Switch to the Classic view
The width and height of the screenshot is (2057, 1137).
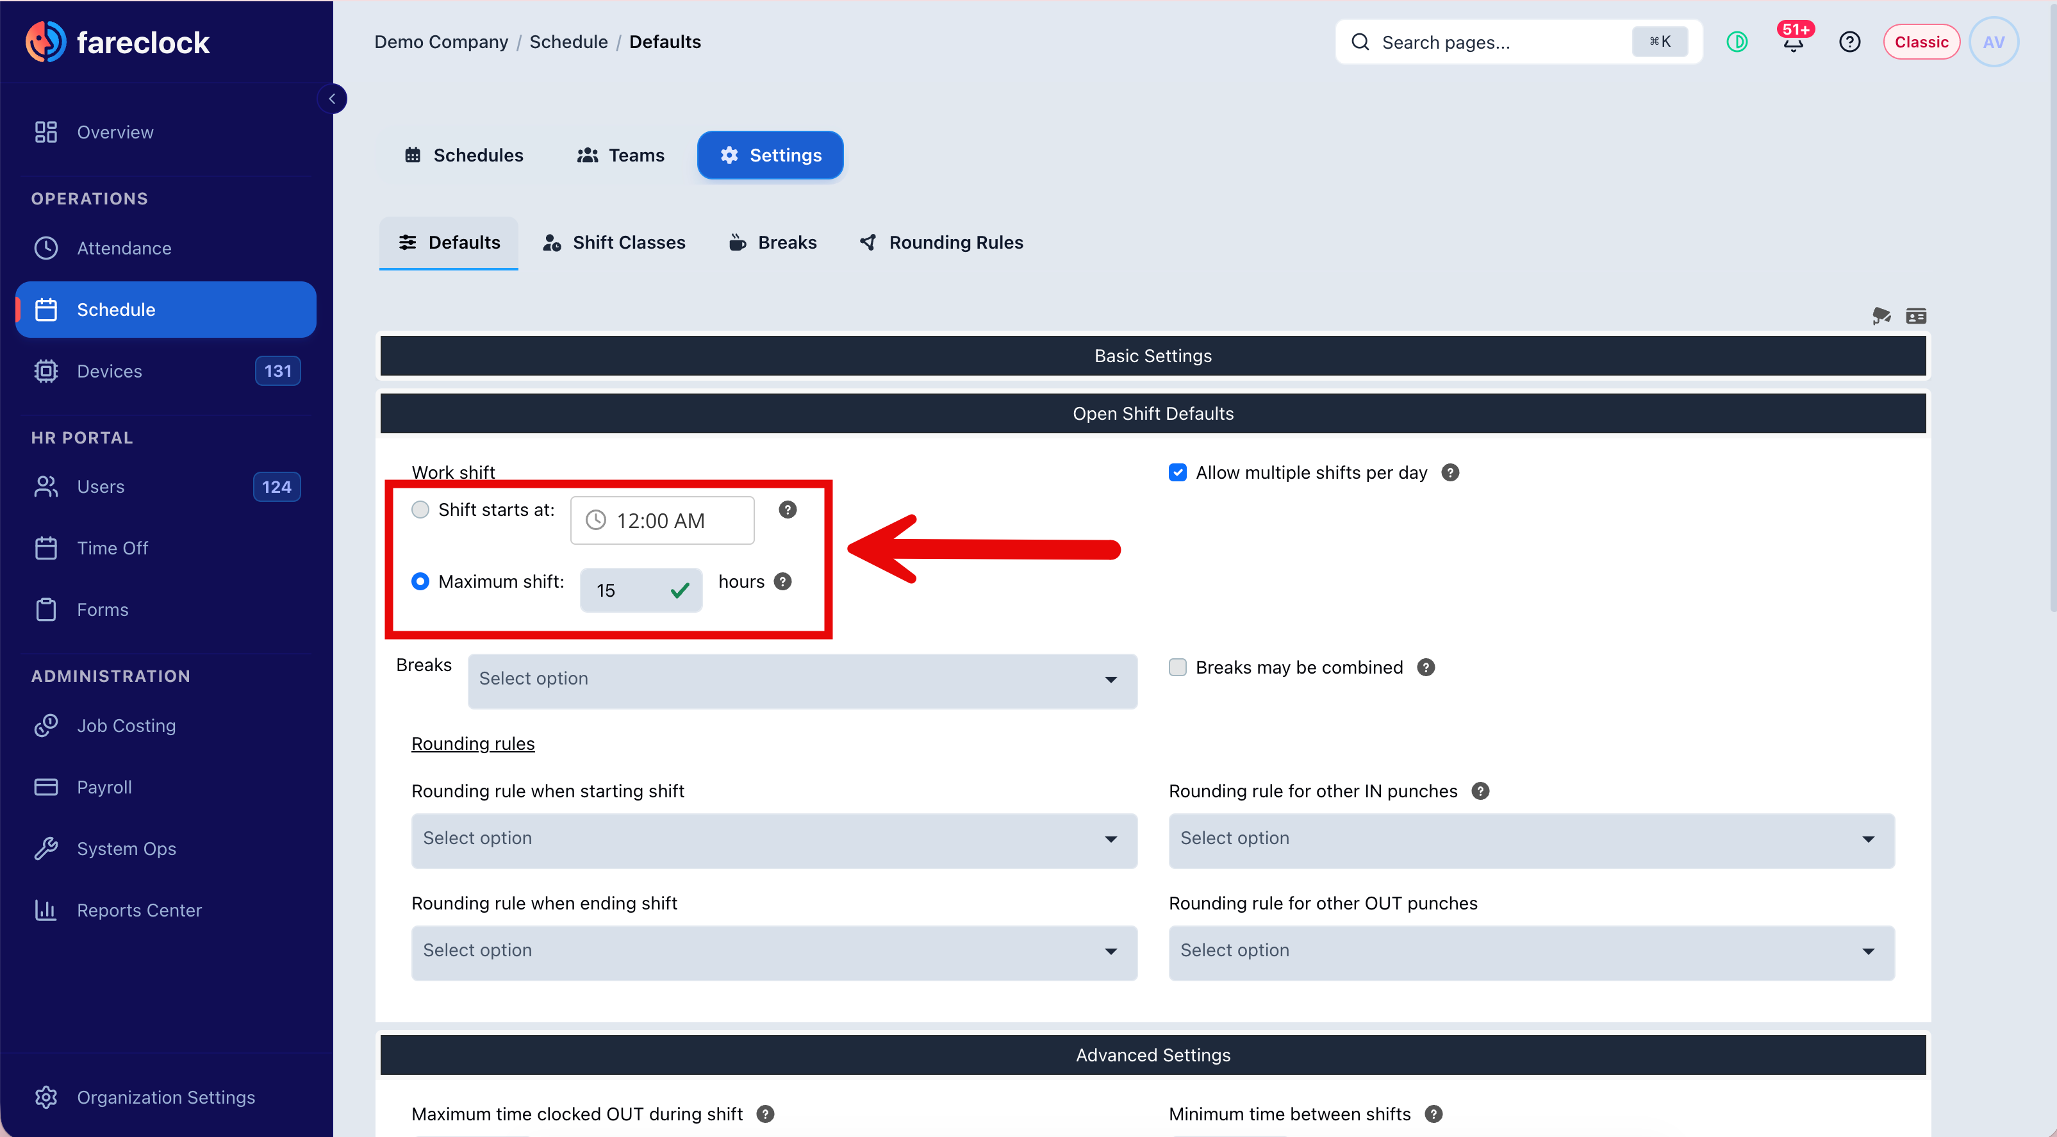point(1921,42)
